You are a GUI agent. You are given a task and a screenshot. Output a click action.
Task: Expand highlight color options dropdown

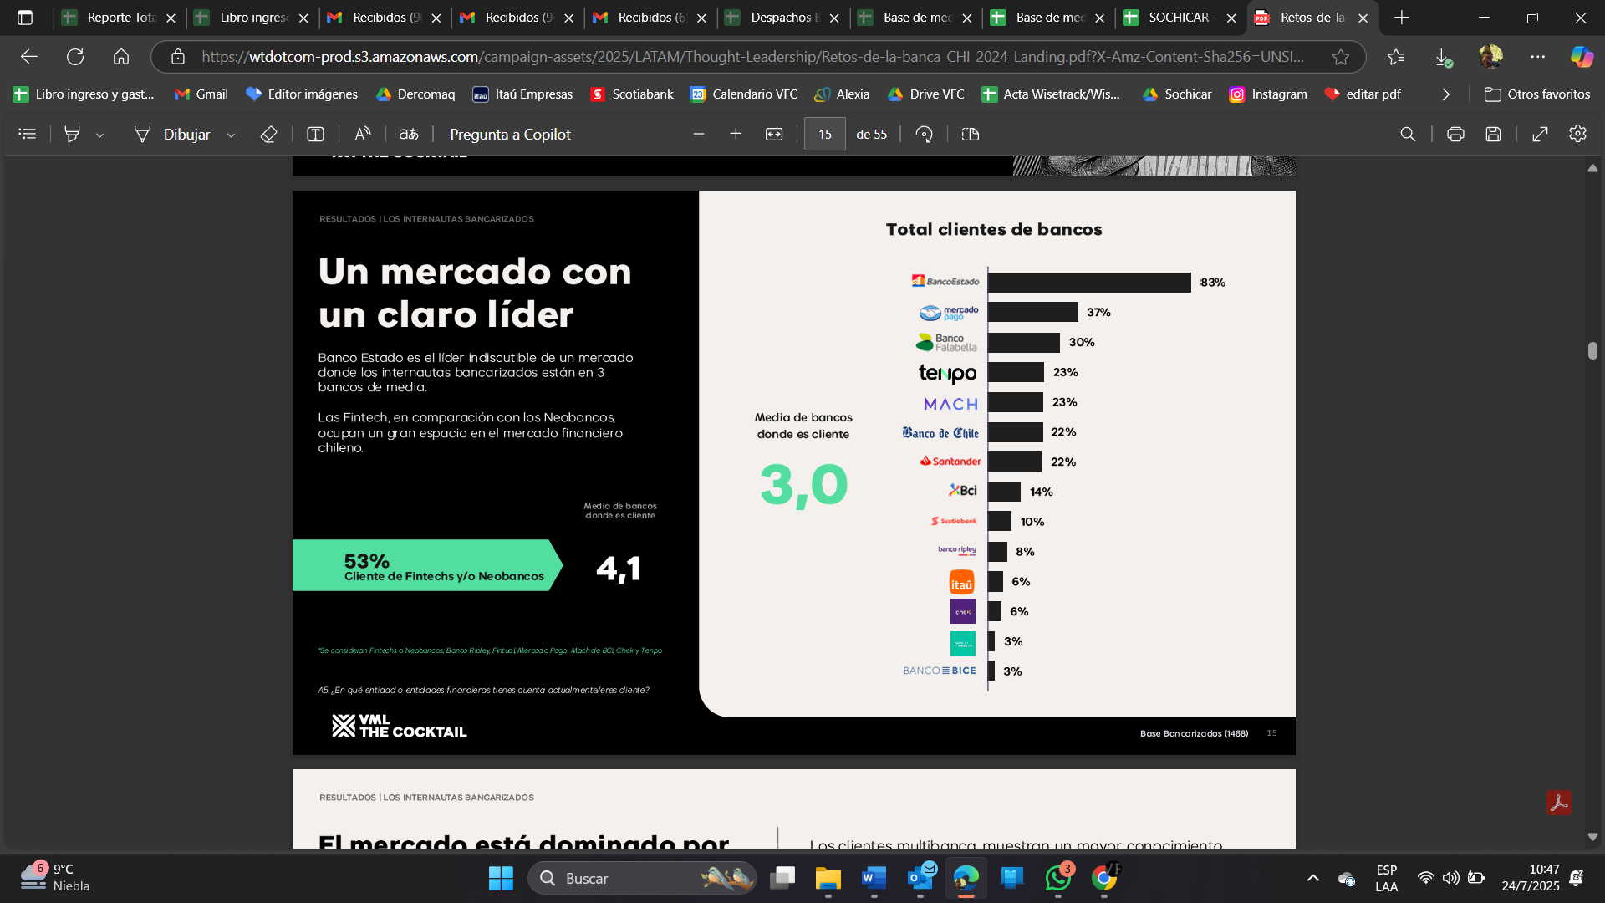[100, 135]
